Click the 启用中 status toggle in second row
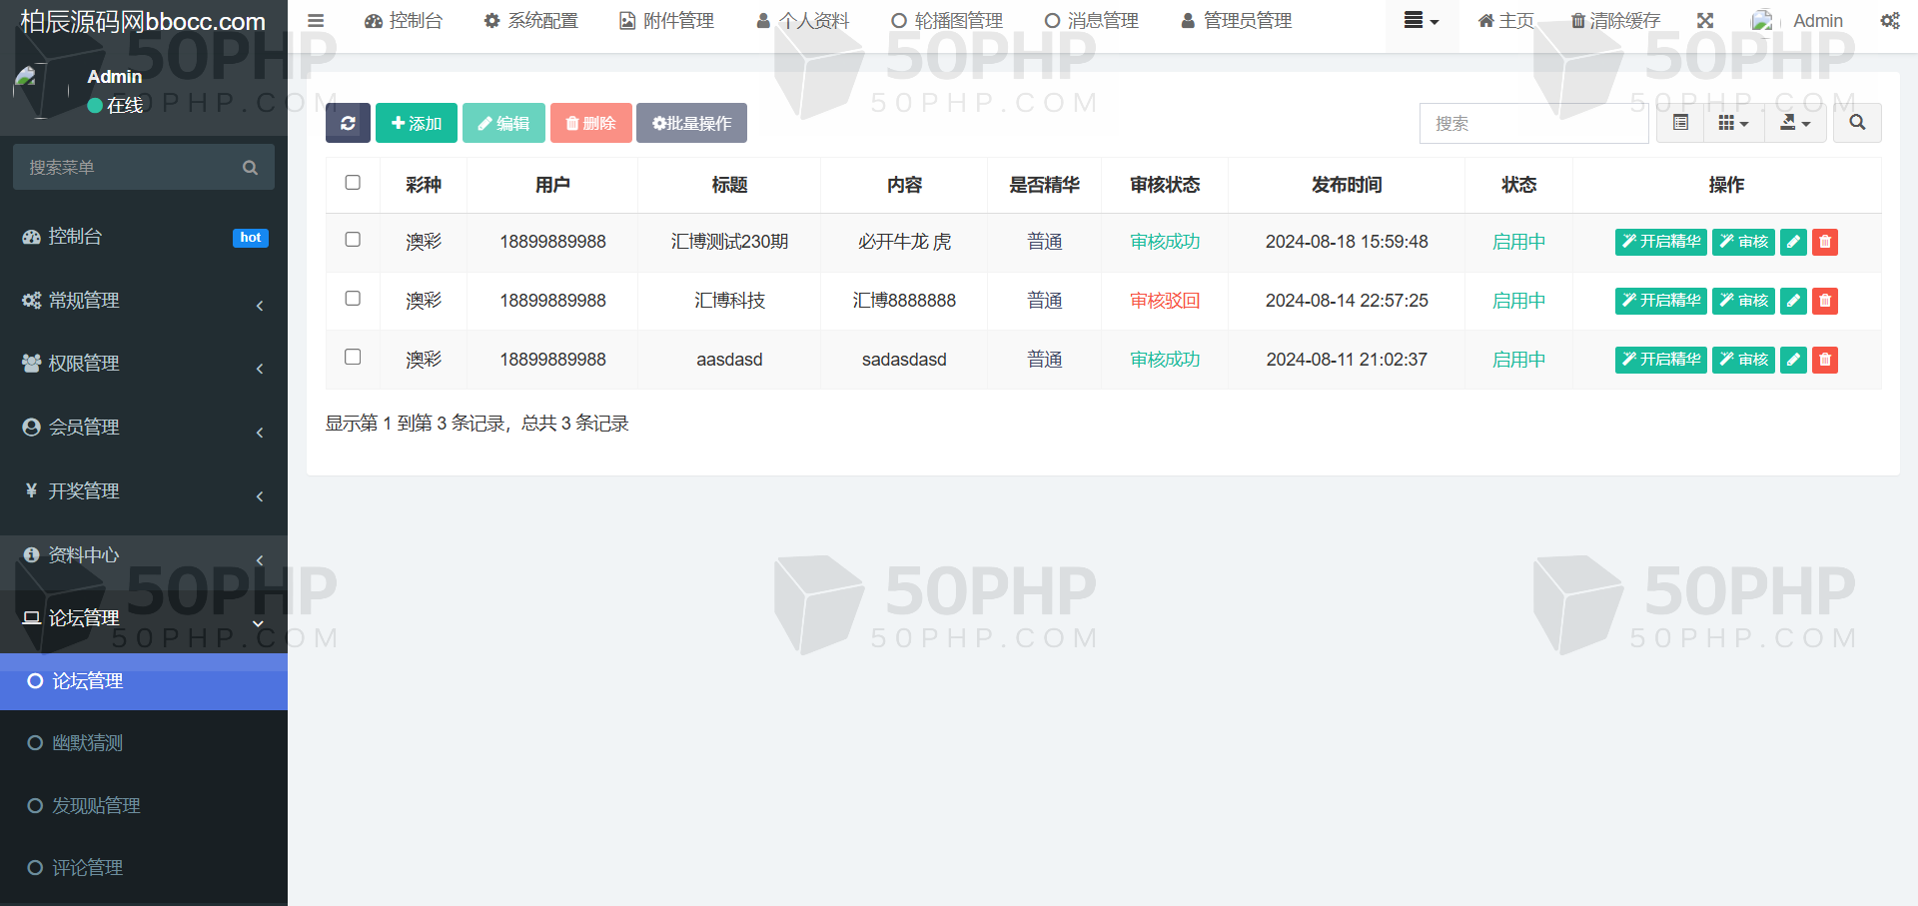The image size is (1918, 906). click(1518, 301)
